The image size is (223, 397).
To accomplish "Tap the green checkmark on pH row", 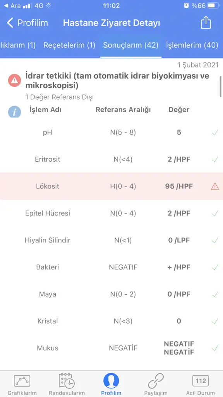I will point(215,133).
